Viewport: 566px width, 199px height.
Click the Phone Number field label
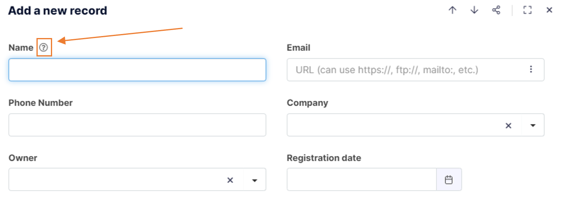40,103
